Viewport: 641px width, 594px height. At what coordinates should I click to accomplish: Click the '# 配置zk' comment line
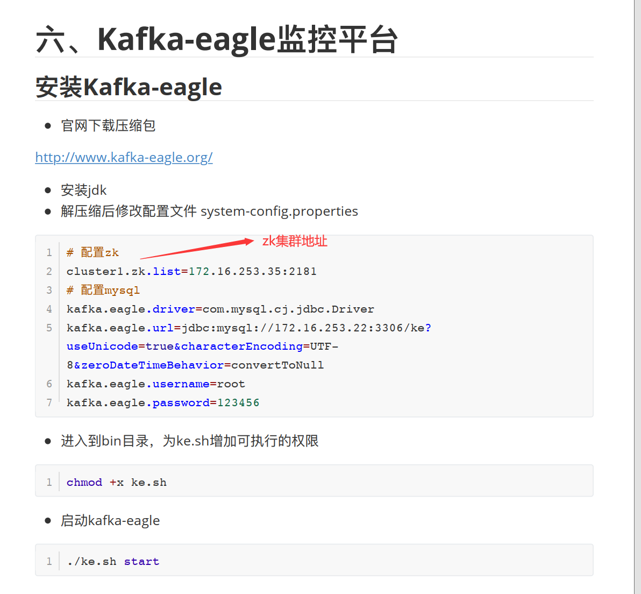(93, 252)
